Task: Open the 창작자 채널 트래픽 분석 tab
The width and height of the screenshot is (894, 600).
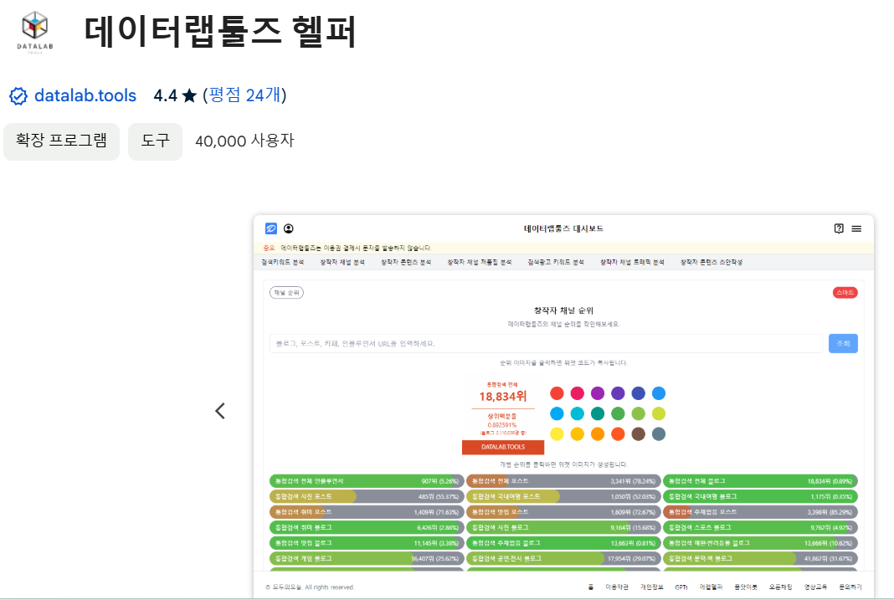Action: click(x=632, y=262)
